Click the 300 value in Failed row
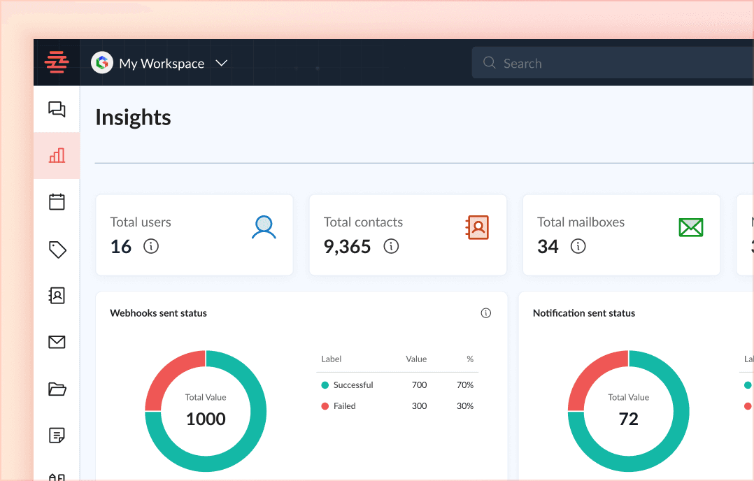754x481 pixels. pos(420,406)
